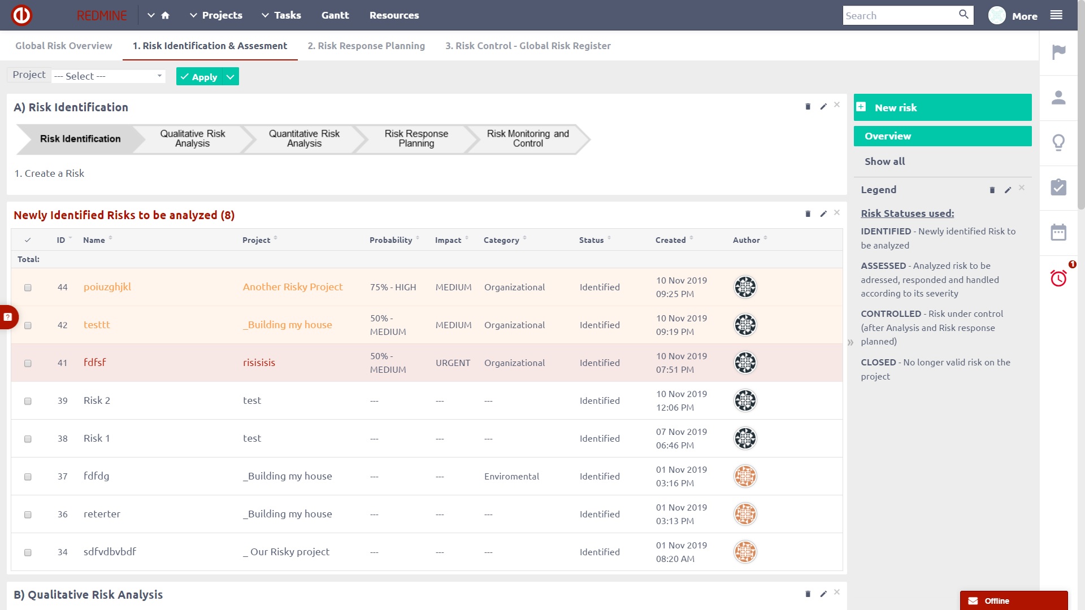Check the box for risk fdfdg
Screen dimensions: 1085x610
point(28,477)
